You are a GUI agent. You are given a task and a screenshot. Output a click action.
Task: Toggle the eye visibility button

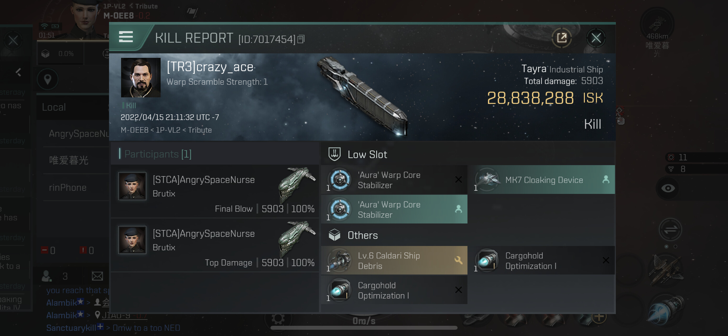(668, 188)
